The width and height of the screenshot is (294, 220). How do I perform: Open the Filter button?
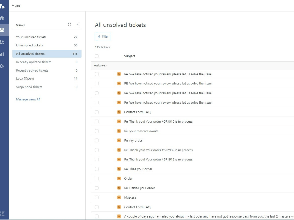coord(103,36)
